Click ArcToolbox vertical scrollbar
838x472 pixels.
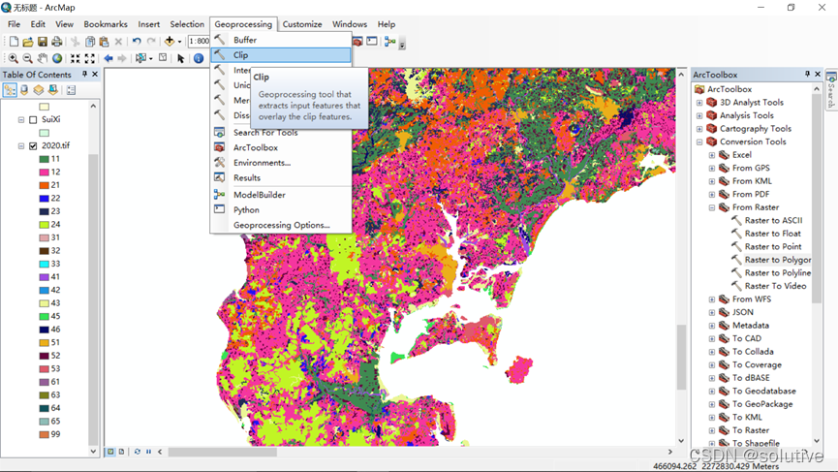[x=816, y=198]
